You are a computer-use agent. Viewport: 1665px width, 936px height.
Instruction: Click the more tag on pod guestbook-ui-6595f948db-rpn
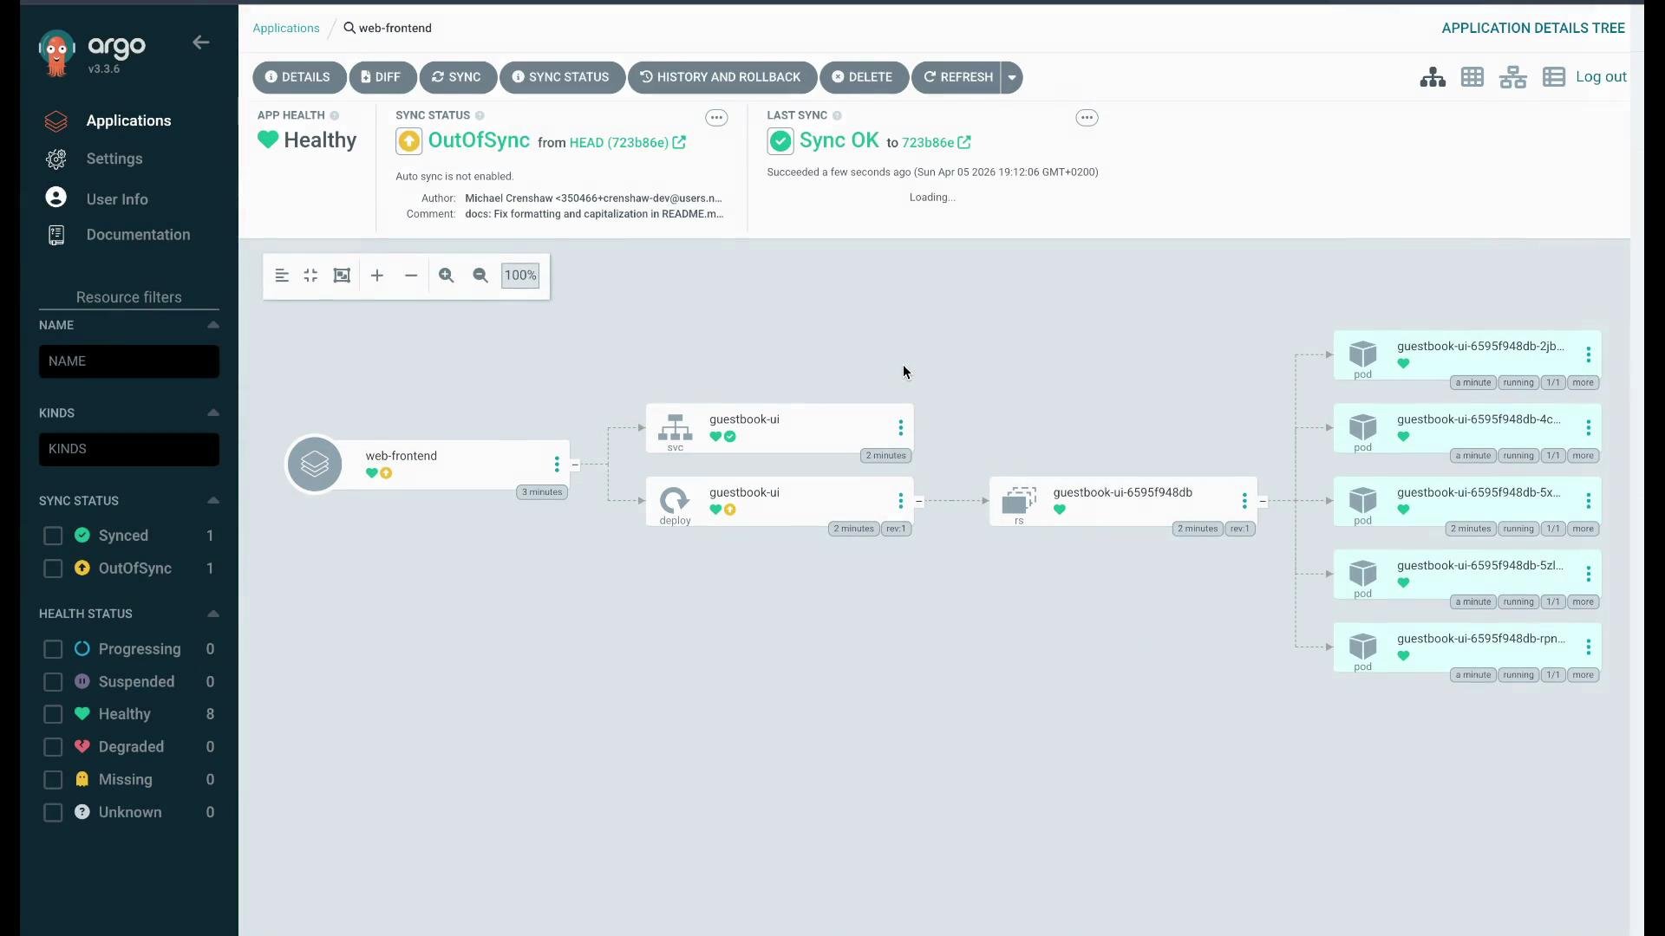1583,675
